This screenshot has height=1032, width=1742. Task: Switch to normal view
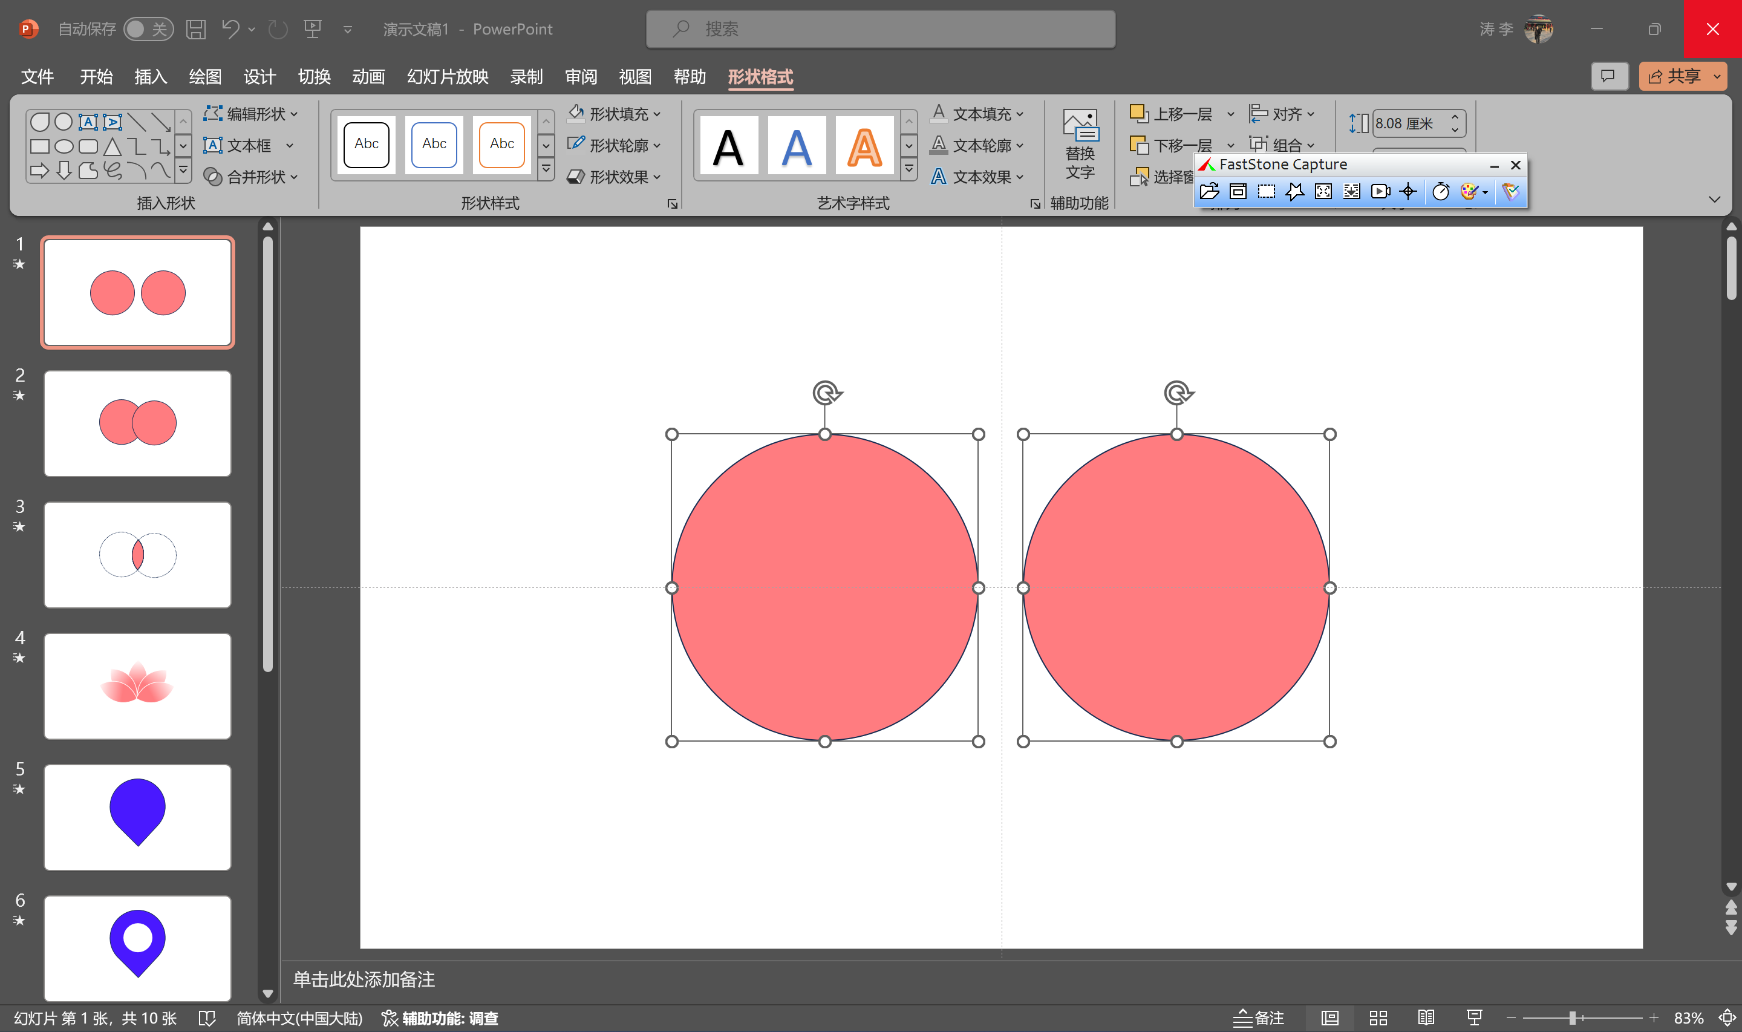(x=1329, y=1018)
